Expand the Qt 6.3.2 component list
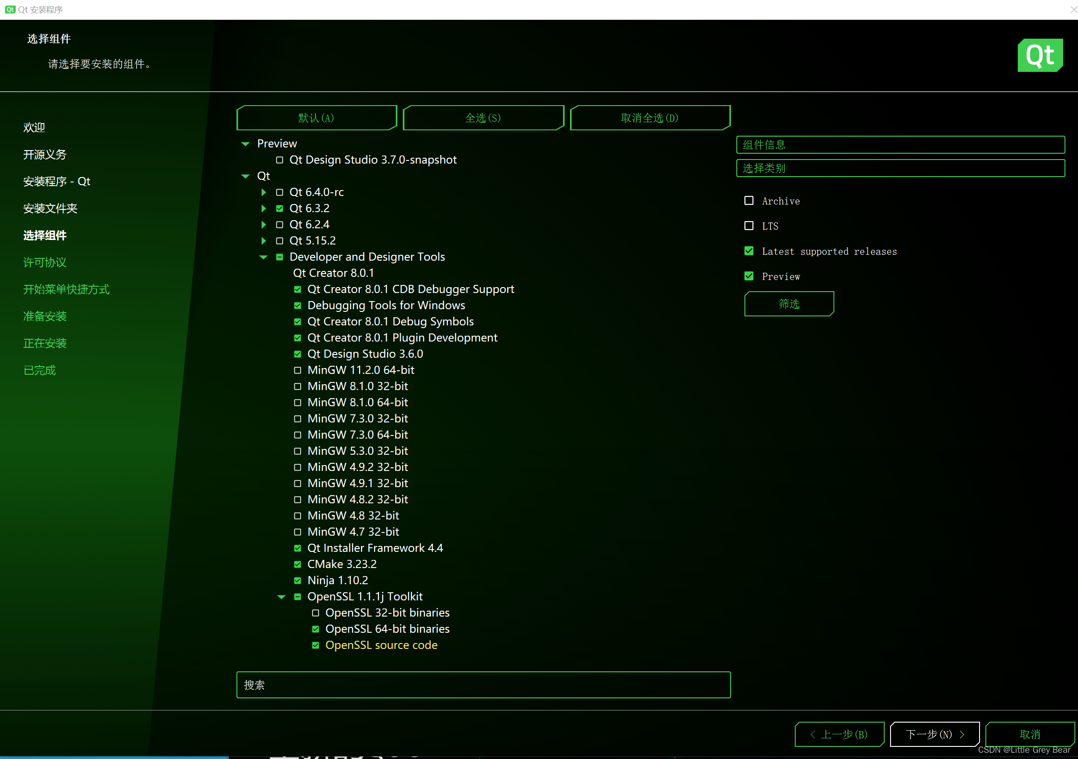Viewport: 1078px width, 759px height. tap(264, 209)
